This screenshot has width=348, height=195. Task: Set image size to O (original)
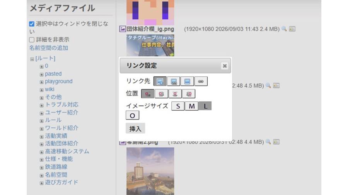pos(132,115)
